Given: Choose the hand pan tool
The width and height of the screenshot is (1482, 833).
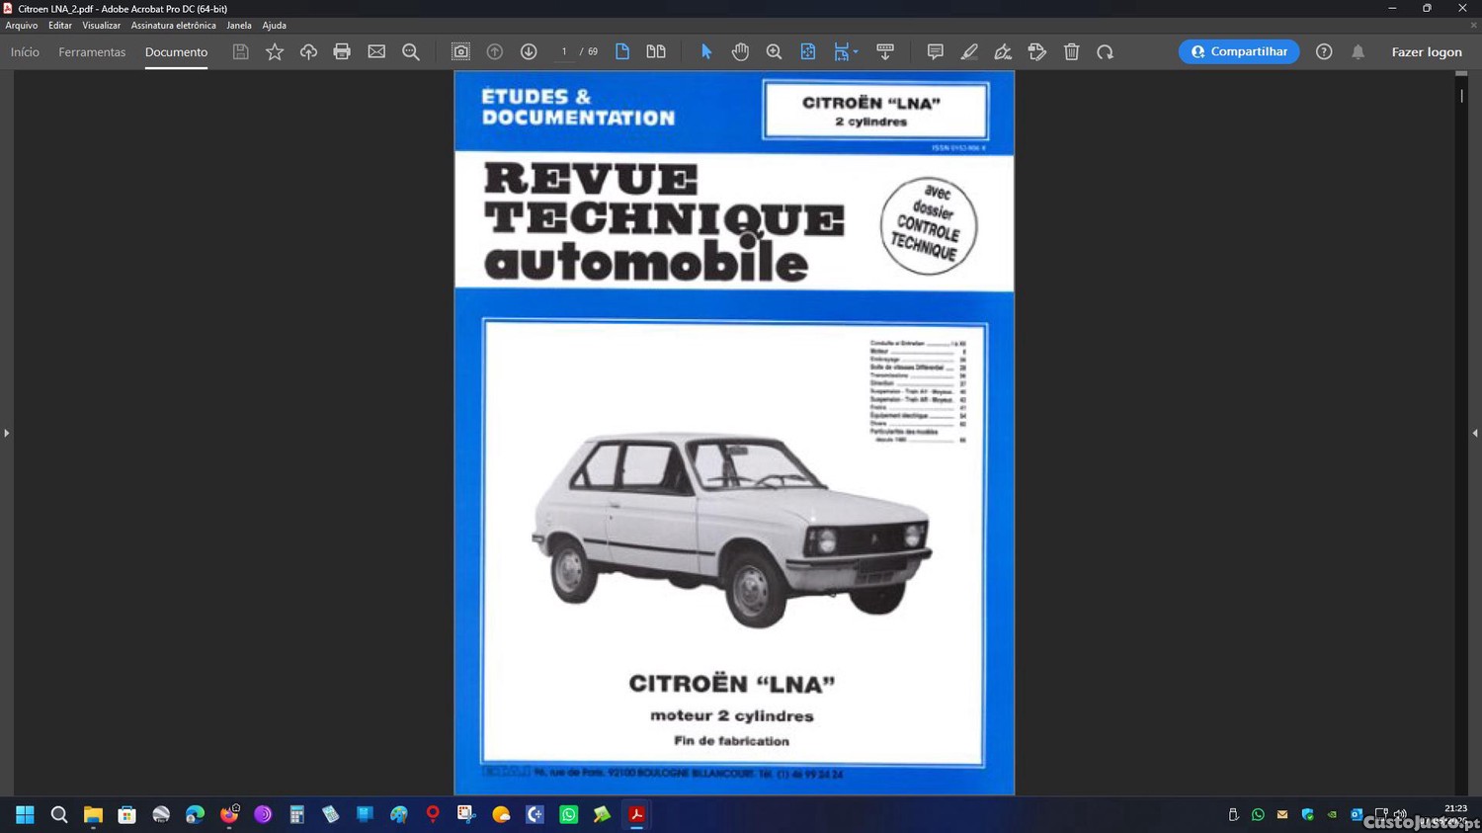Looking at the screenshot, I should coord(740,51).
